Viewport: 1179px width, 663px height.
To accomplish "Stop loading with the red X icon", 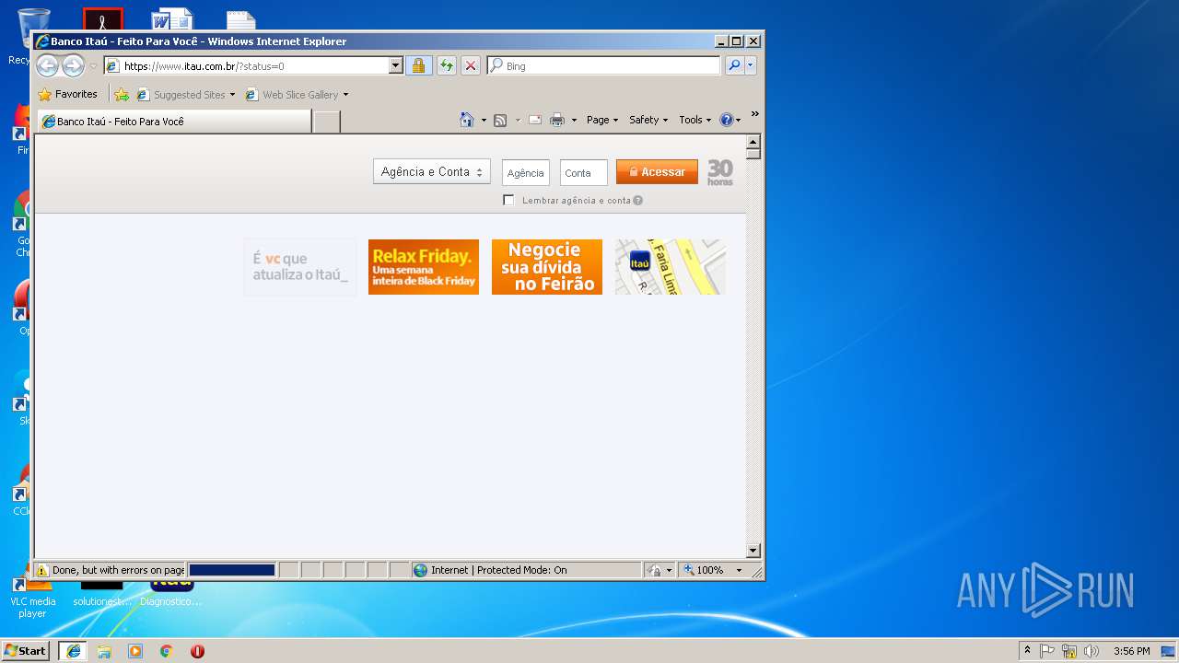I will [x=470, y=65].
